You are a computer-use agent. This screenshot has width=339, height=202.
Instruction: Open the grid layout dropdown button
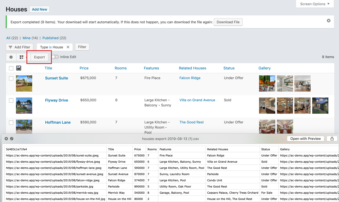pyautogui.click(x=22, y=57)
